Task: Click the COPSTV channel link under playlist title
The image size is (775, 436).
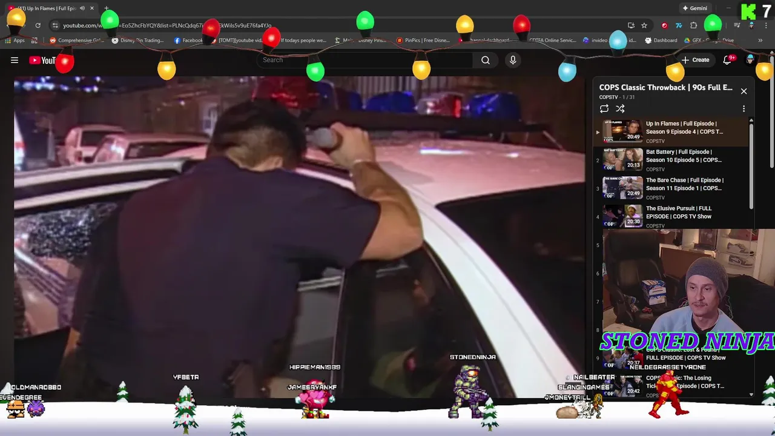Action: [x=608, y=97]
